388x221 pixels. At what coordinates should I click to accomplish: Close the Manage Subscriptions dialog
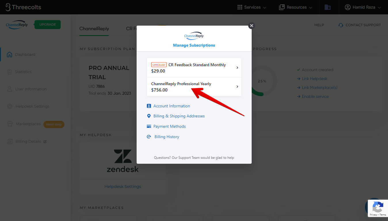point(251,26)
